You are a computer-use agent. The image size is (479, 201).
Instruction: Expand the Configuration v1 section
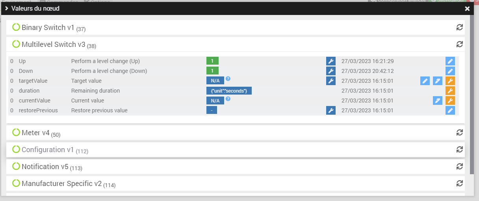48,150
